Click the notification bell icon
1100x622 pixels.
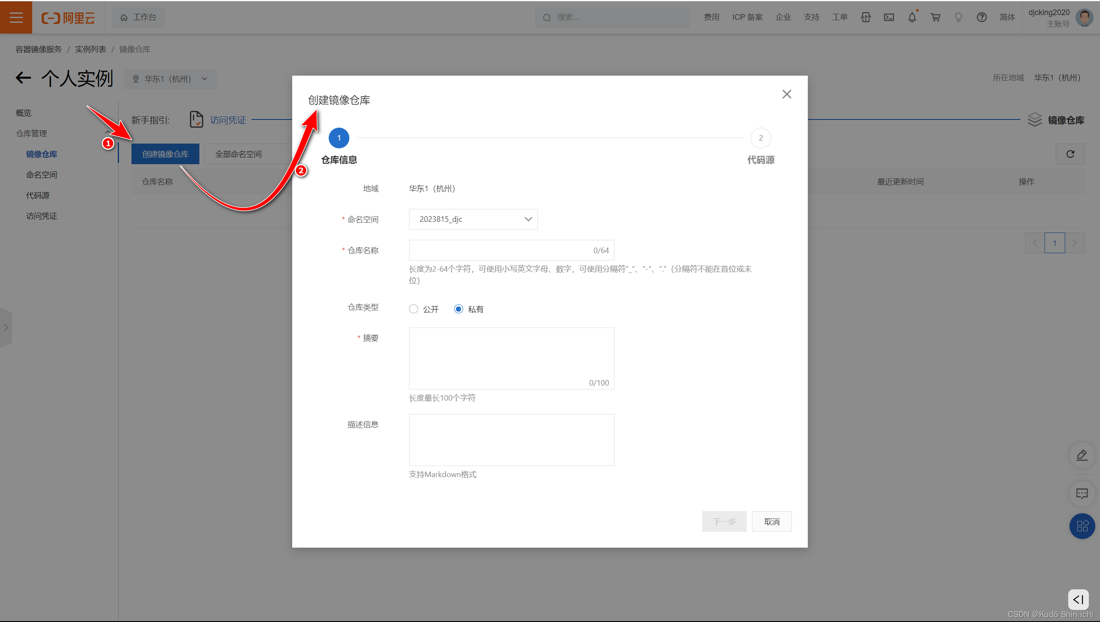[912, 17]
